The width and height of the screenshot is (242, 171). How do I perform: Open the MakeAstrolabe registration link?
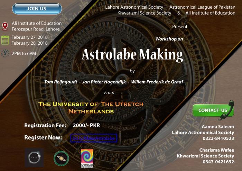[x=94, y=138]
